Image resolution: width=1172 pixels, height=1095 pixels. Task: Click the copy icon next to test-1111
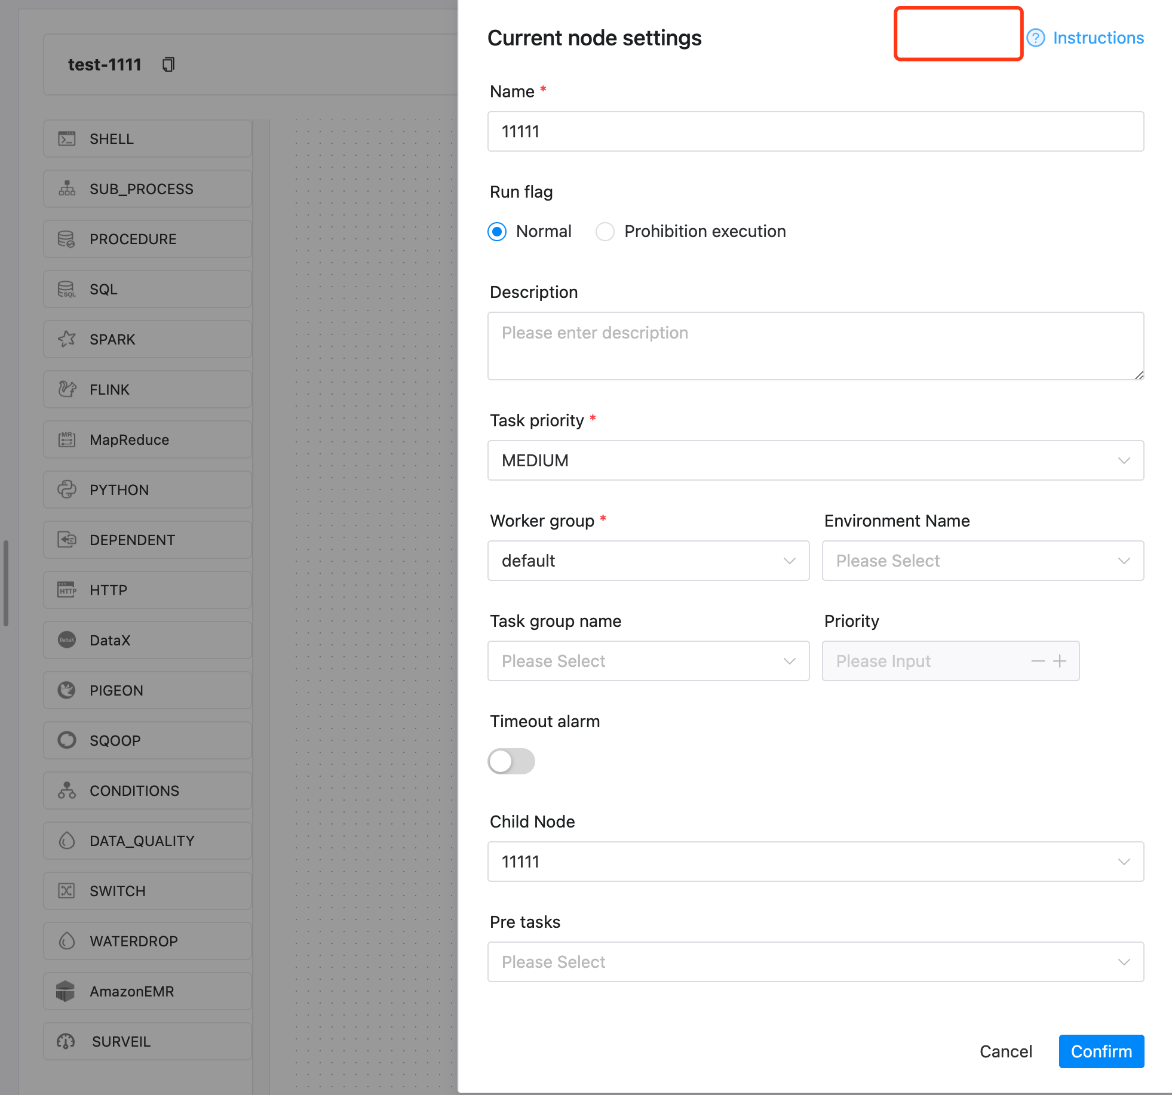168,64
